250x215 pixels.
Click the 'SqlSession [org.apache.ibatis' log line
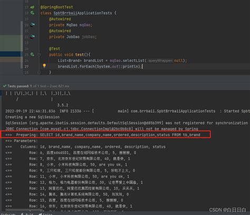coord(127,123)
